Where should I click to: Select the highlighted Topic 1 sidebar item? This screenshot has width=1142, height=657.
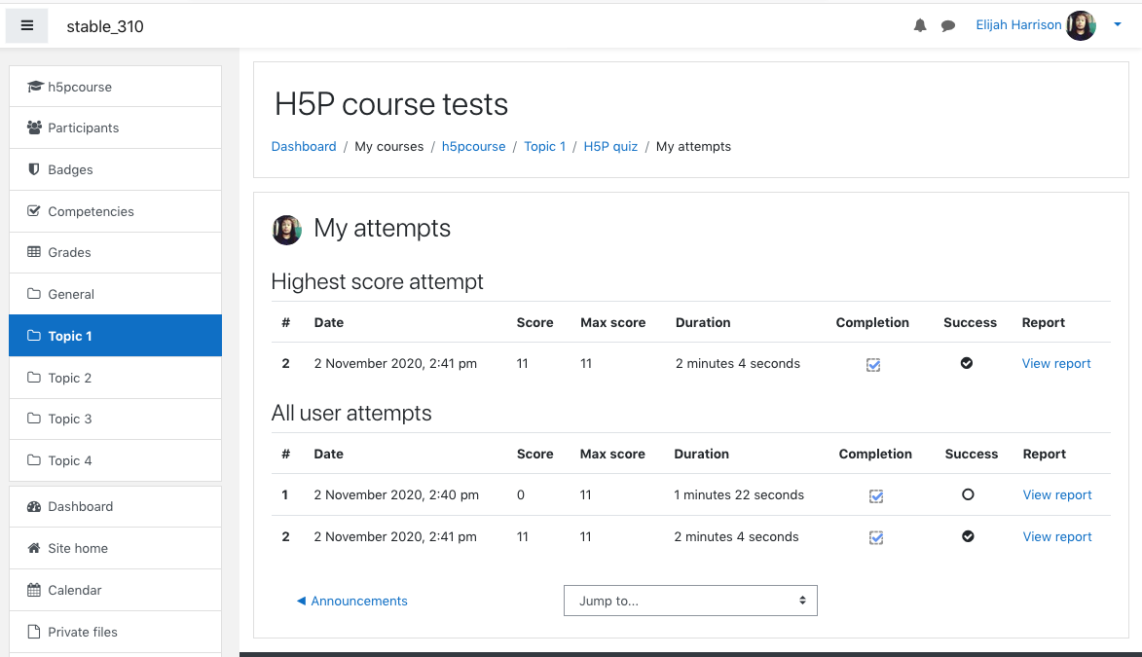pos(115,336)
